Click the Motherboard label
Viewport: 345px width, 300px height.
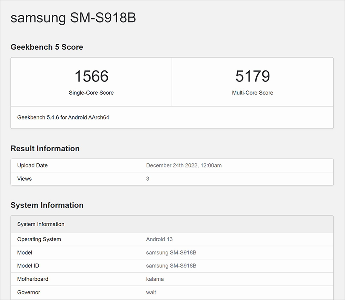(33, 279)
